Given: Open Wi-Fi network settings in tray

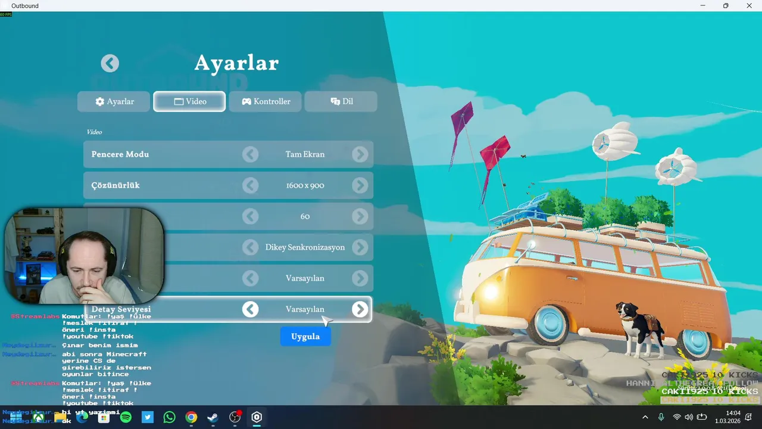Looking at the screenshot, I should pos(676,417).
